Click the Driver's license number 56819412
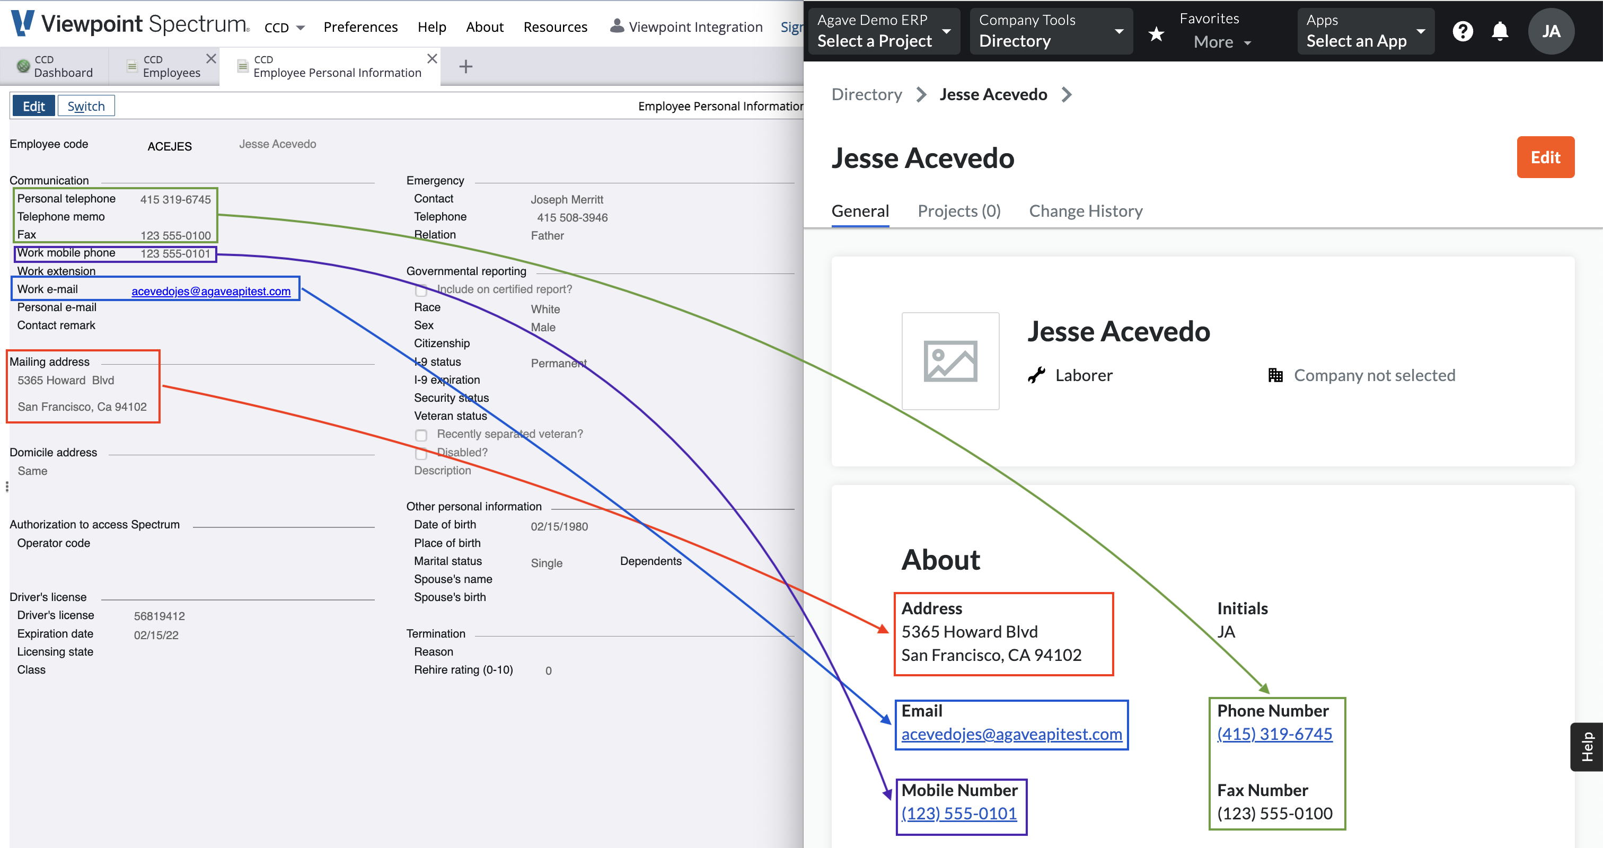This screenshot has width=1603, height=848. [160, 616]
